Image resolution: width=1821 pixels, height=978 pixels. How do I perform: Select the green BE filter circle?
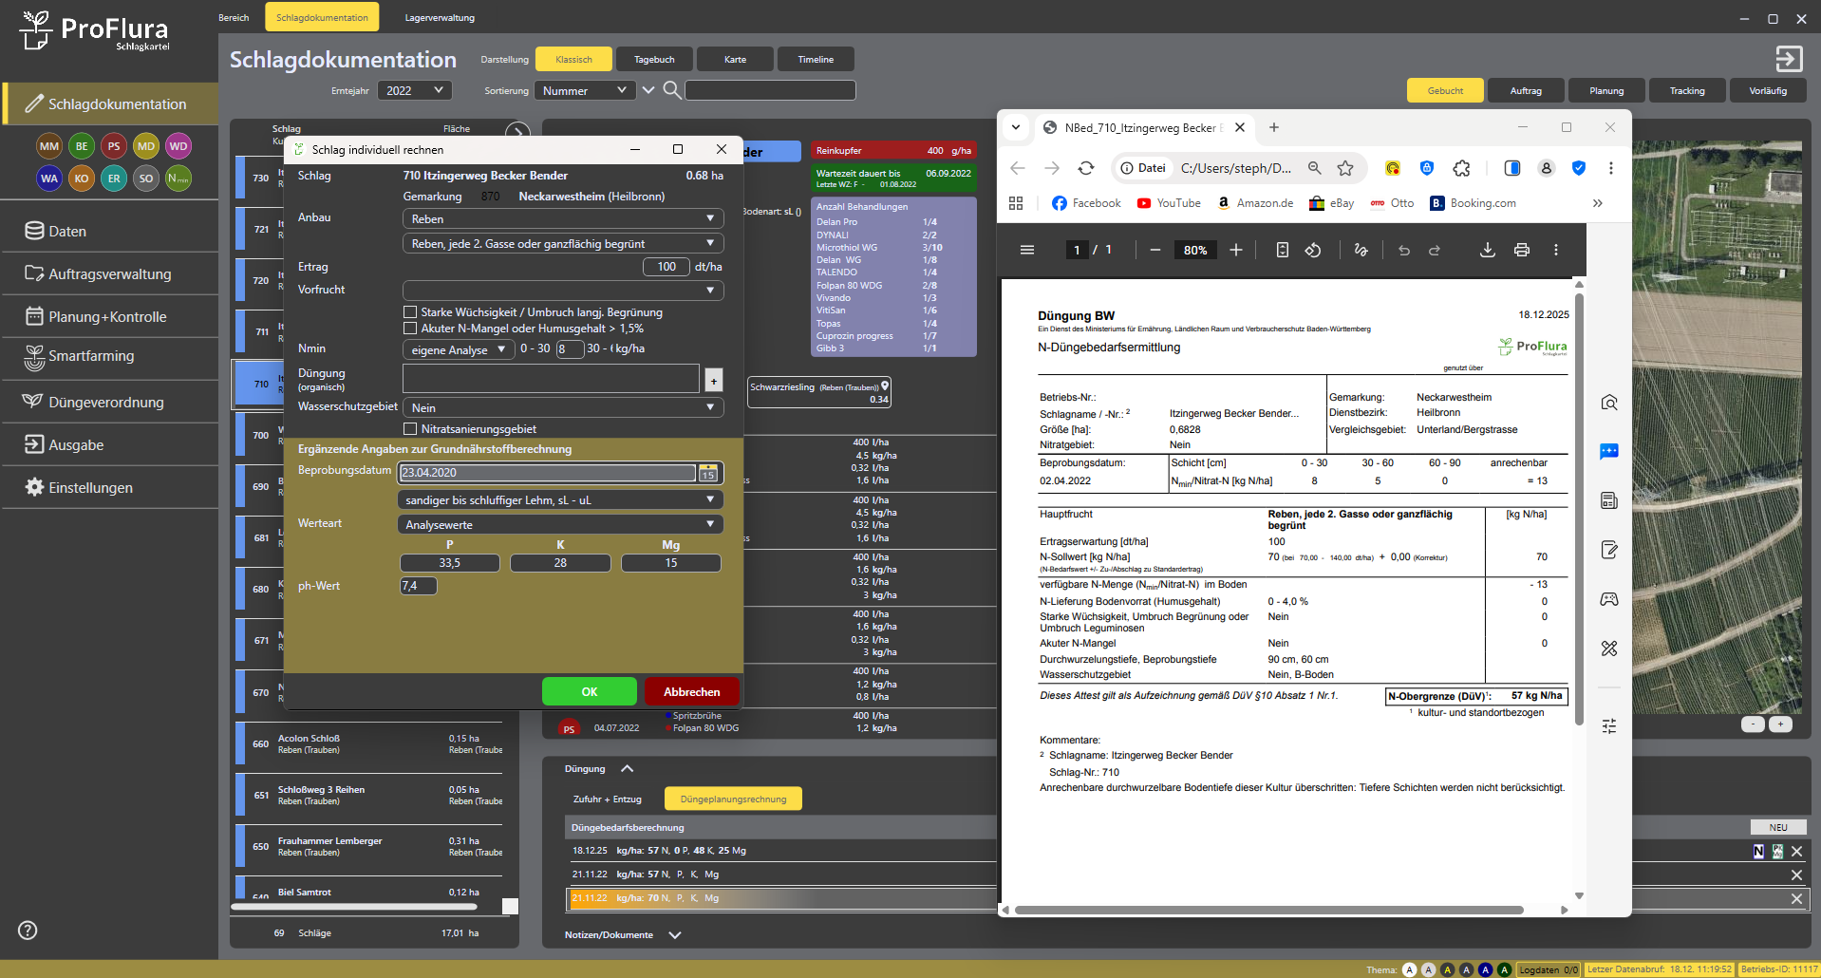pos(82,146)
